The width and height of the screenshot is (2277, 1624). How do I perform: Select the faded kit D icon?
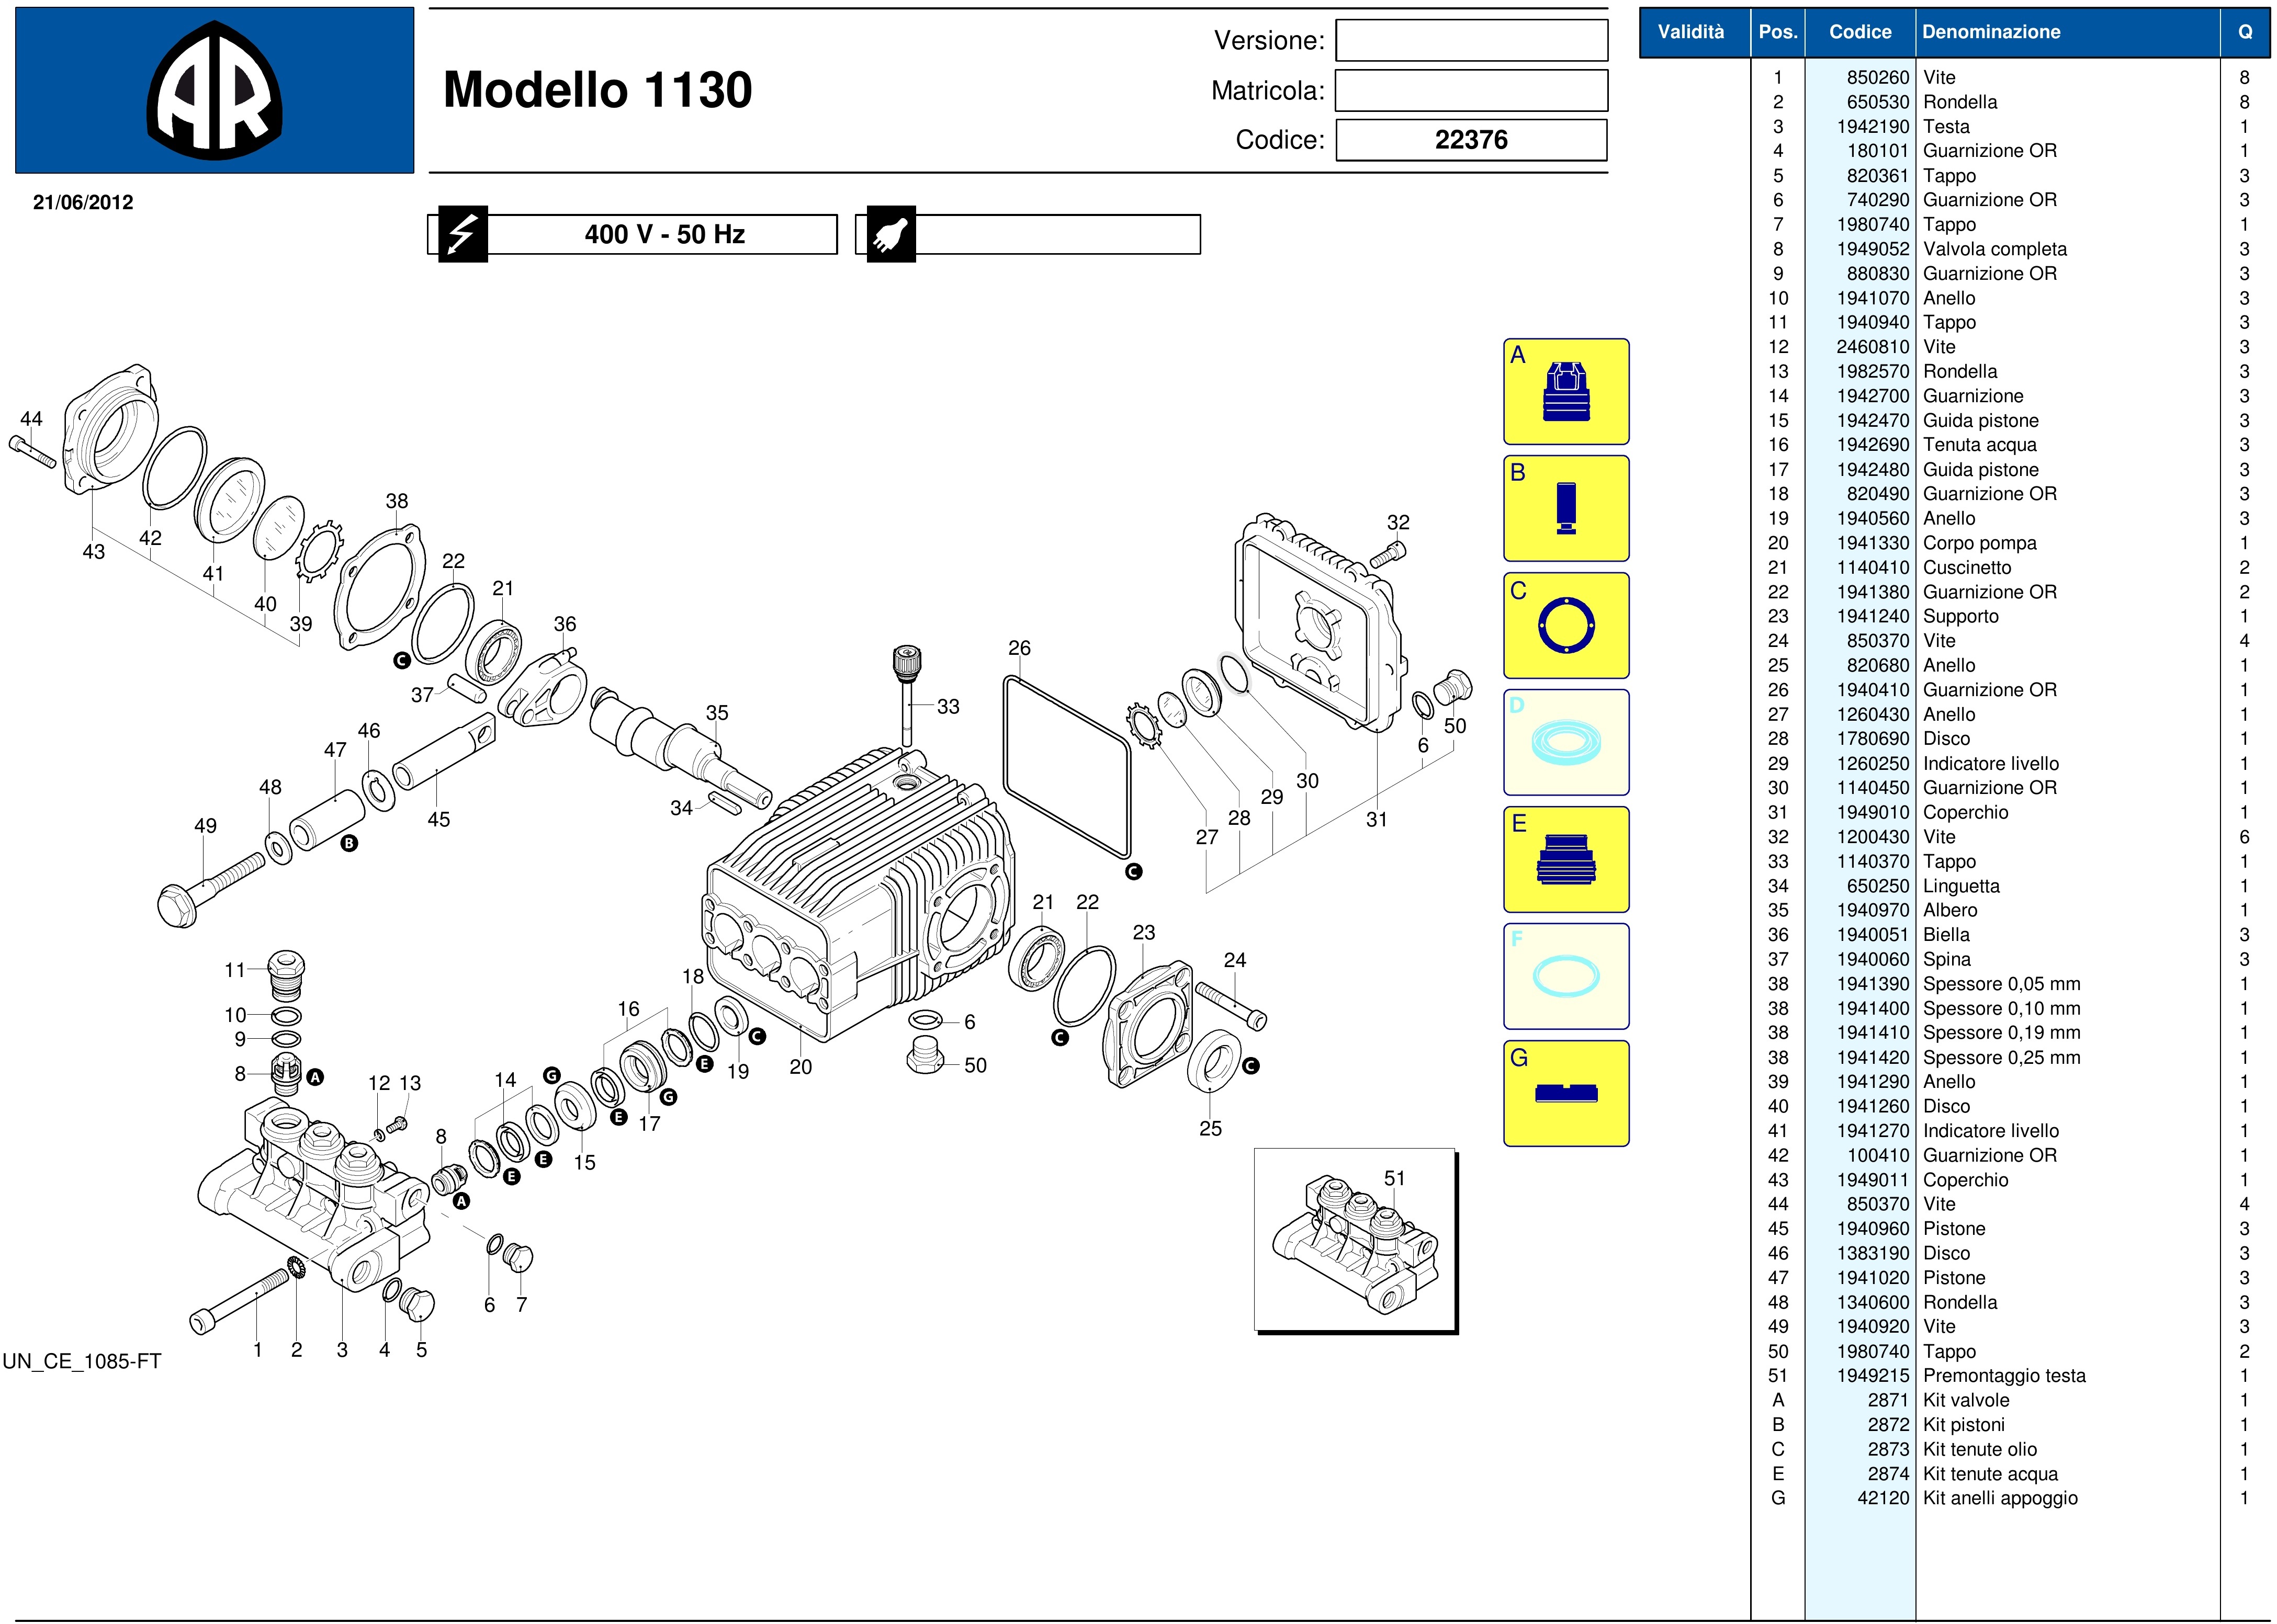pos(1565,743)
